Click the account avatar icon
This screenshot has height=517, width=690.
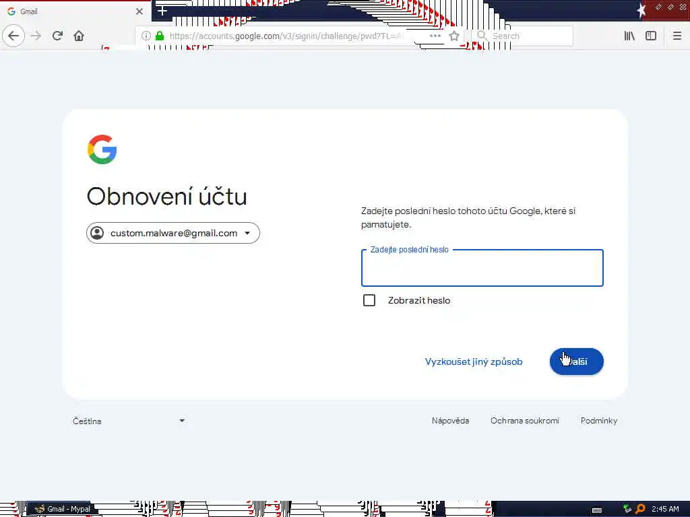(x=97, y=233)
